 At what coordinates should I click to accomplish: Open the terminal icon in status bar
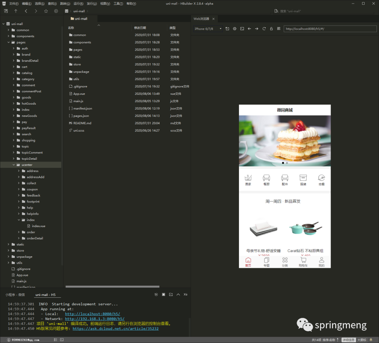(x=62, y=340)
